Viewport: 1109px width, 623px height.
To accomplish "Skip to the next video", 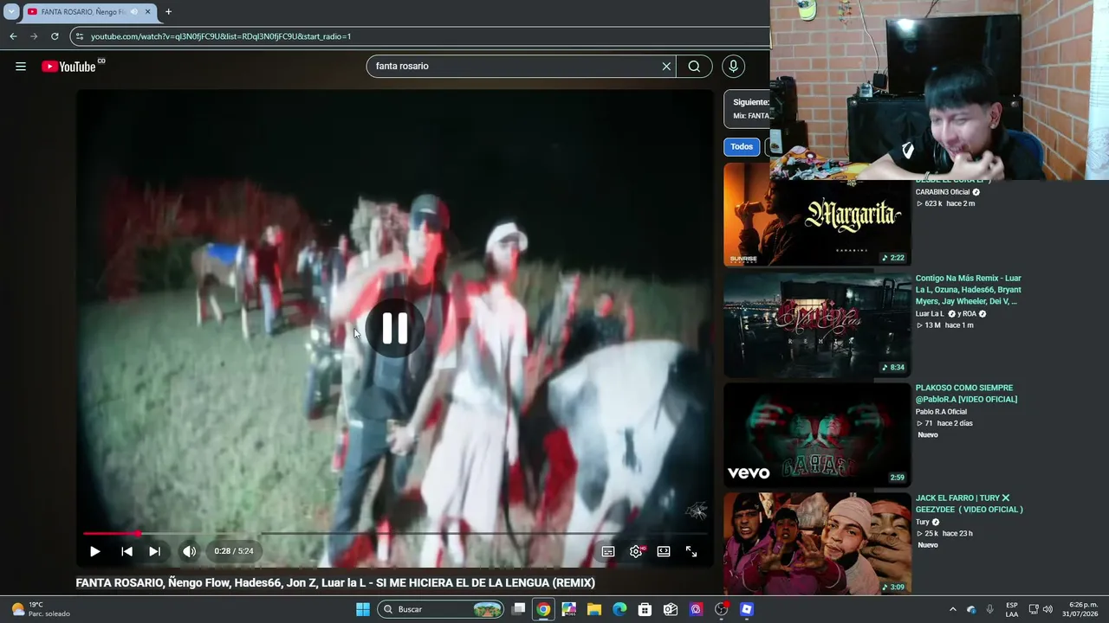I will (154, 551).
